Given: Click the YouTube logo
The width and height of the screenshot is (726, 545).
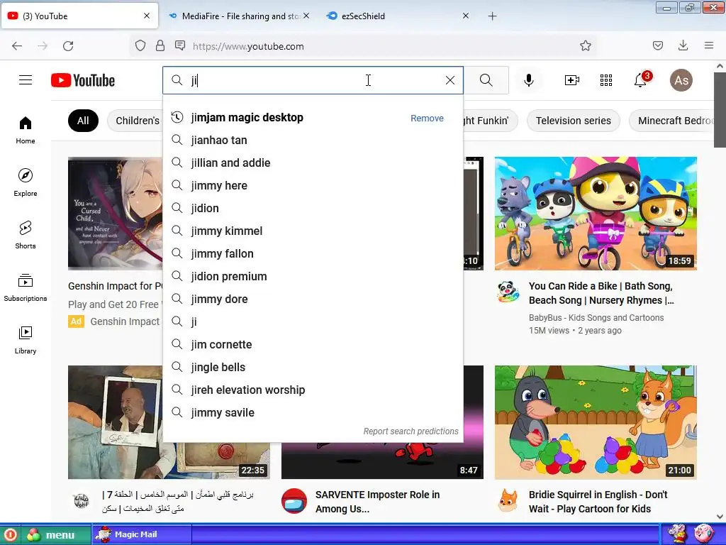Looking at the screenshot, I should 83,80.
